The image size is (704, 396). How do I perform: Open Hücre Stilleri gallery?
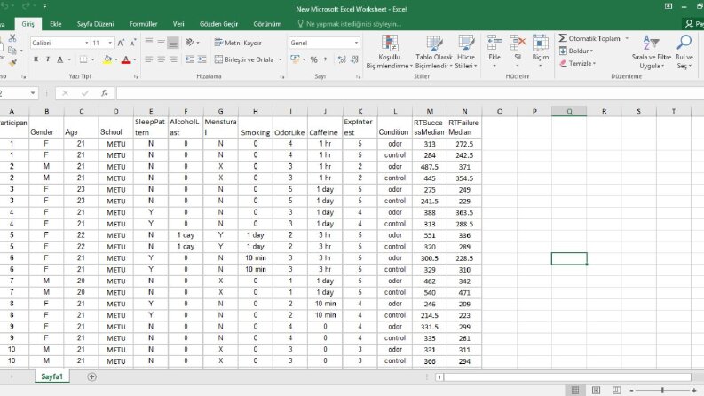click(466, 52)
